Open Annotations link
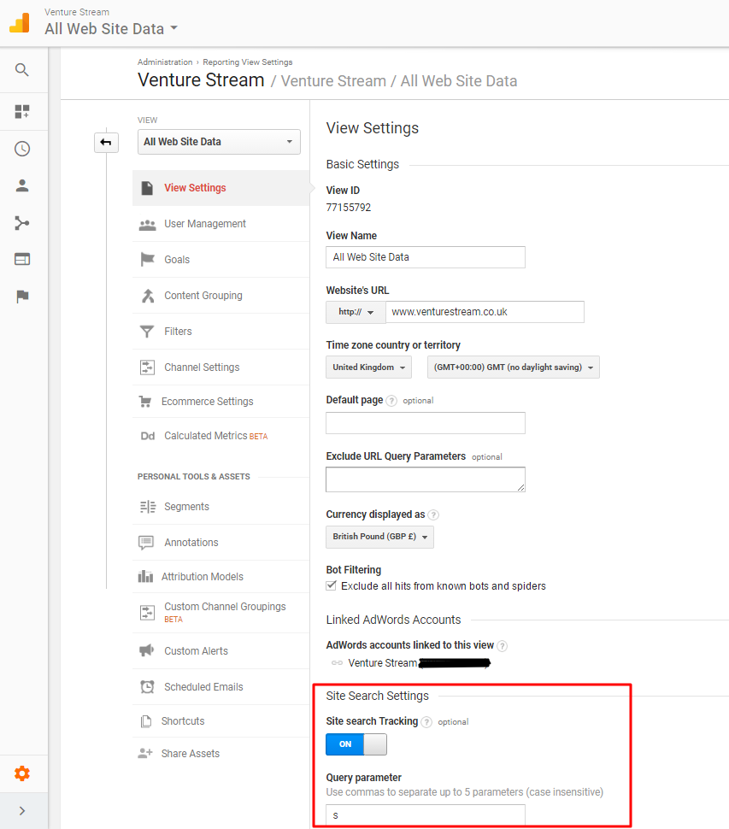The width and height of the screenshot is (729, 829). [191, 543]
